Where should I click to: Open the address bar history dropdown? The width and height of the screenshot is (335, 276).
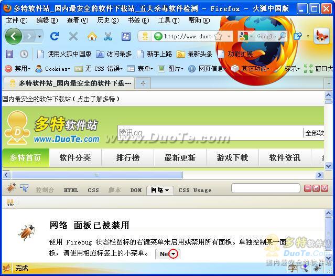click(229, 36)
